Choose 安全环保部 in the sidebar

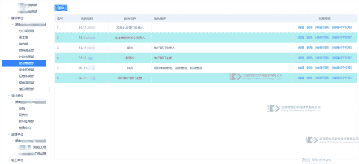pos(26,69)
